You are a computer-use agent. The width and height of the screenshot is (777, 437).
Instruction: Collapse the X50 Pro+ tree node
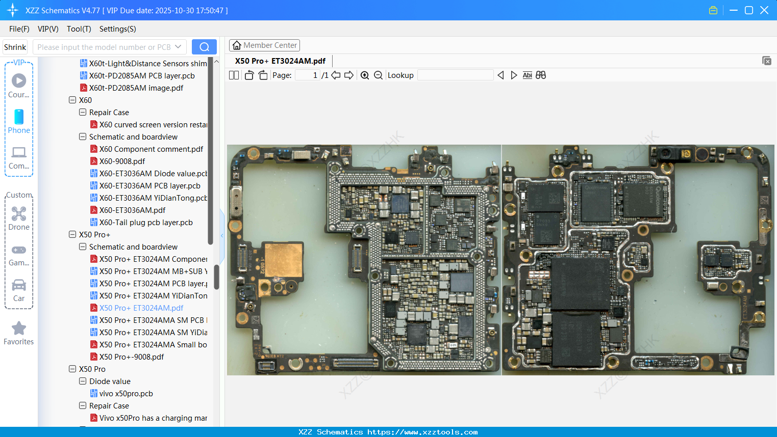pos(72,235)
